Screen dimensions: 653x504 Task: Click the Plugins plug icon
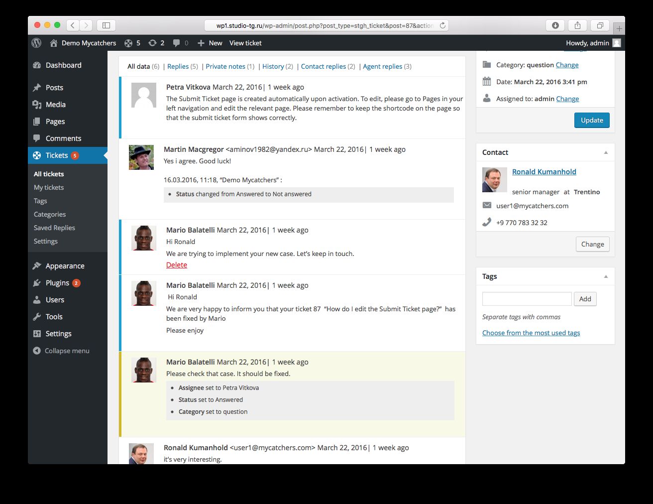[37, 283]
